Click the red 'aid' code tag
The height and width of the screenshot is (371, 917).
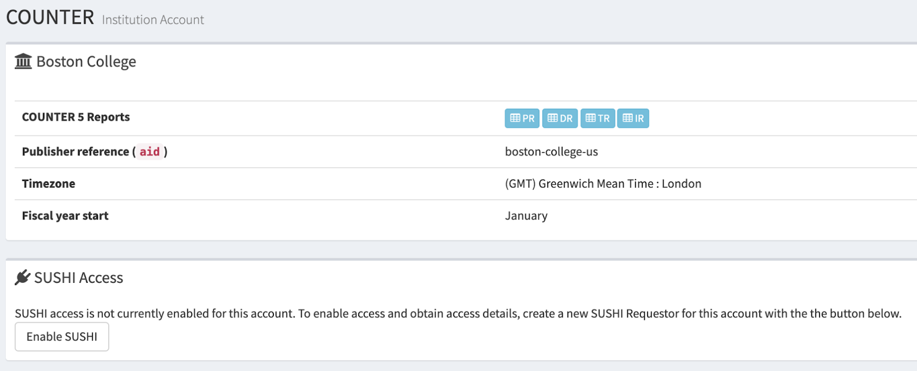[x=150, y=152]
